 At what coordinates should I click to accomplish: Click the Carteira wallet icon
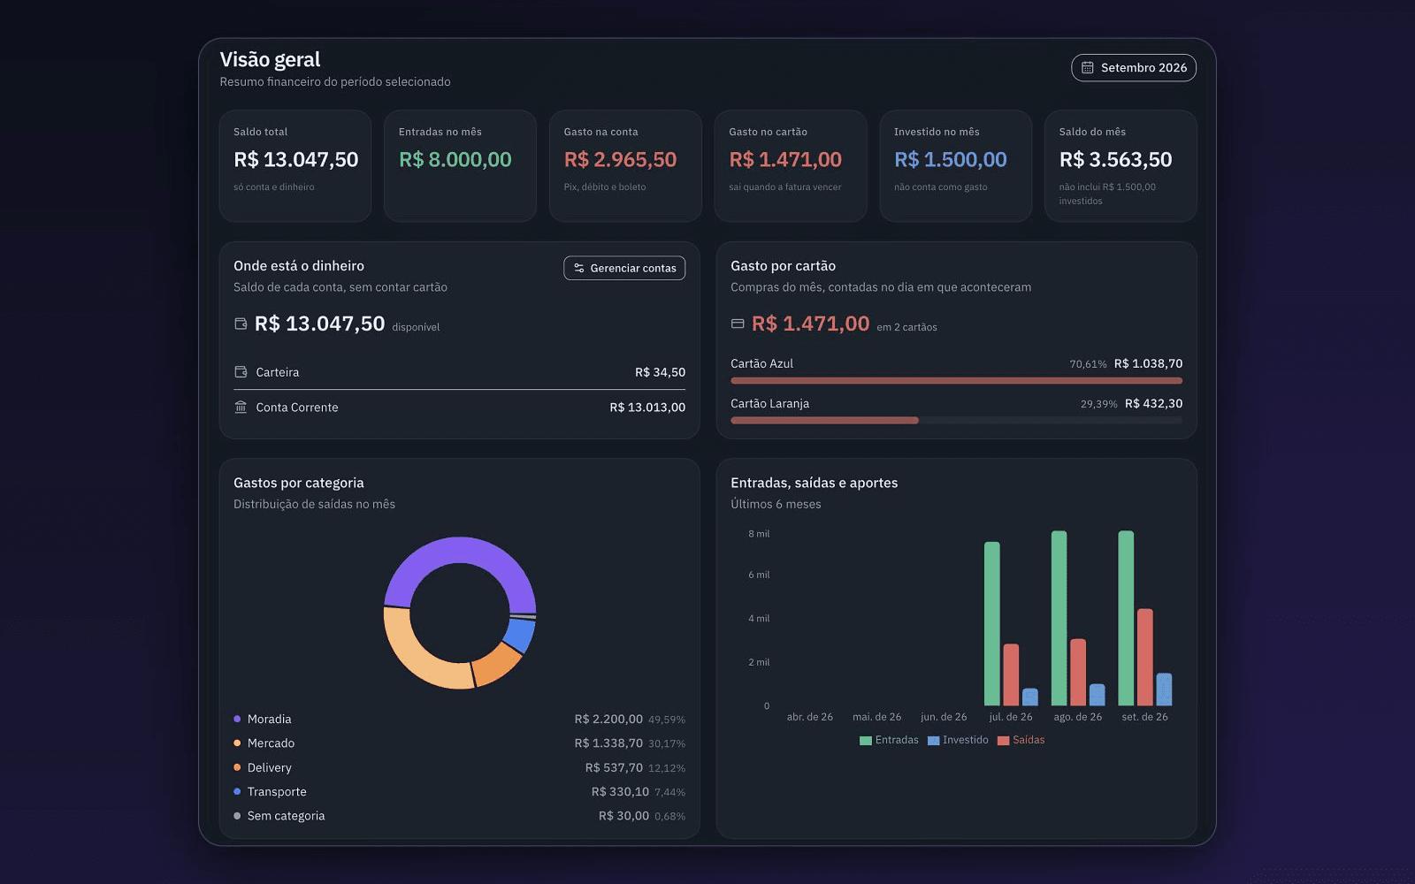click(x=241, y=372)
